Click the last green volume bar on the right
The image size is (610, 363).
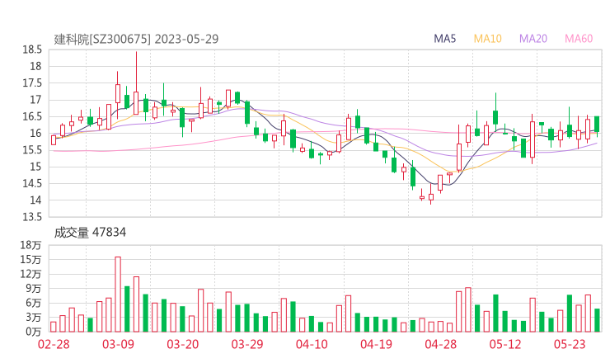tap(597, 320)
